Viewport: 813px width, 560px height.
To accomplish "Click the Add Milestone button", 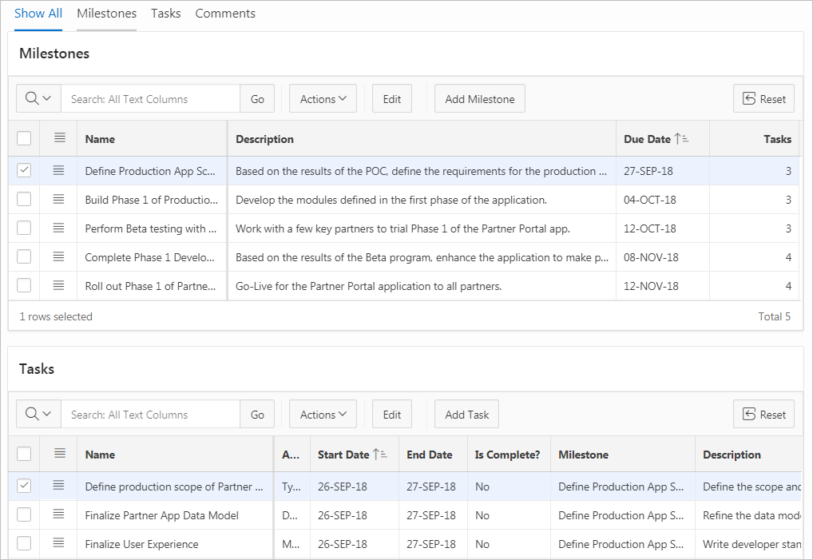I will point(479,99).
